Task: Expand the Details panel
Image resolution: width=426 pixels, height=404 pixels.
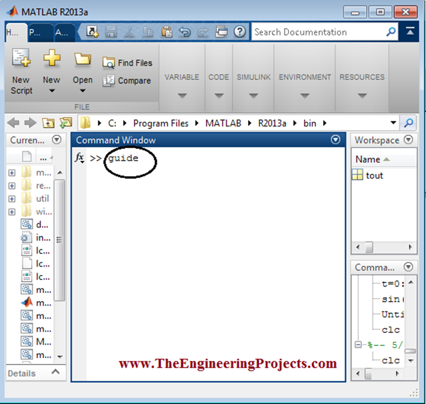Action: click(55, 372)
